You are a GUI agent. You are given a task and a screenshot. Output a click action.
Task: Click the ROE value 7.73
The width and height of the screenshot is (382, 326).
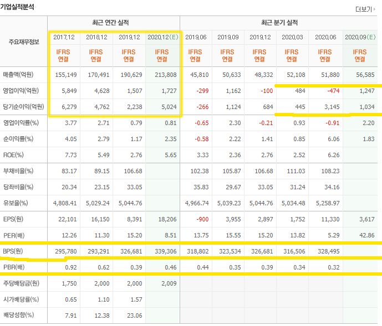click(71, 155)
